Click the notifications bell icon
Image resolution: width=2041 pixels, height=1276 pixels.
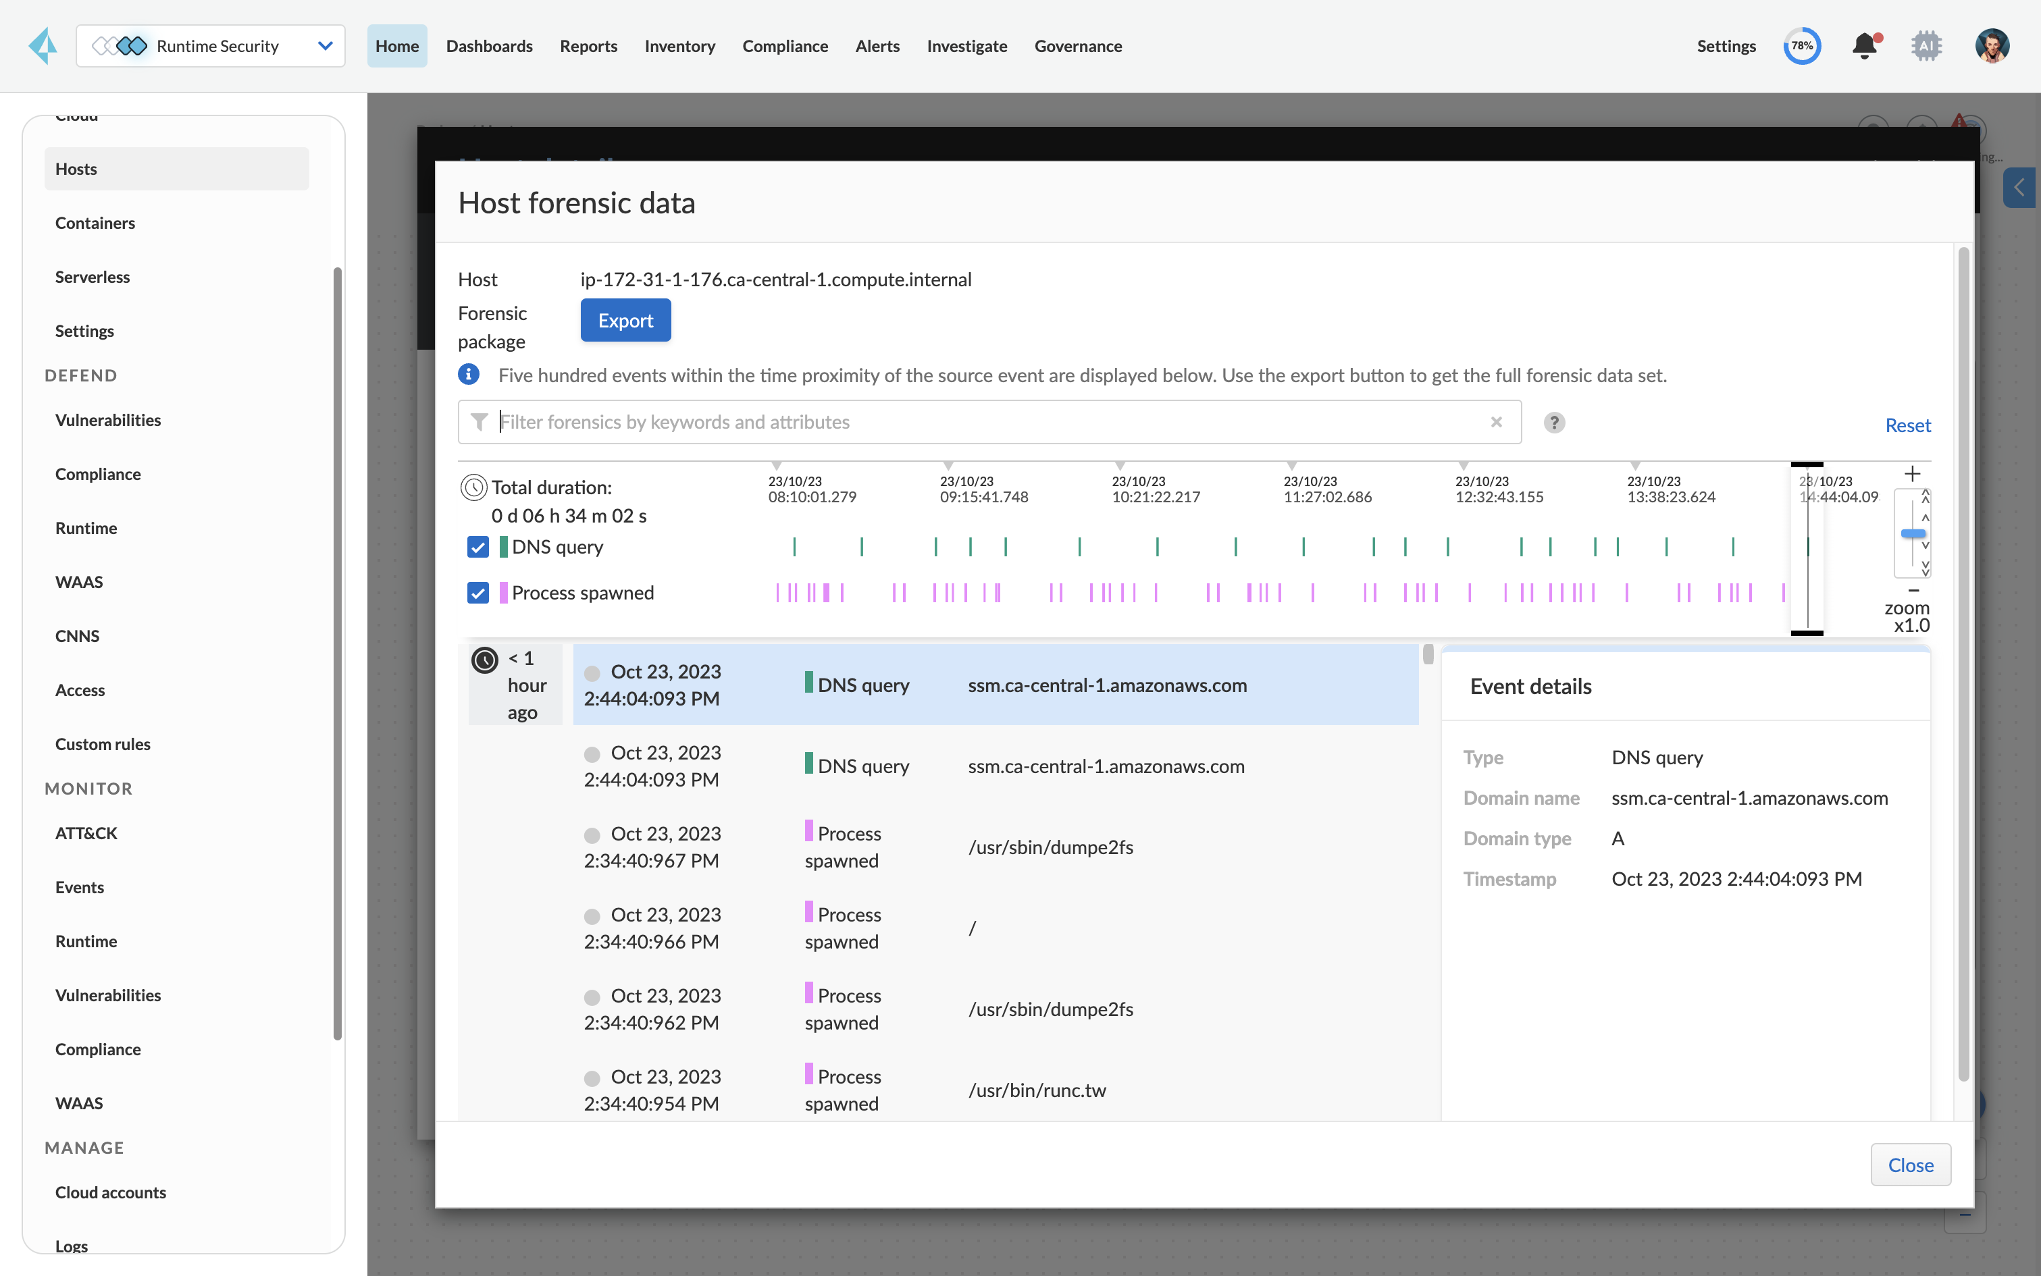(1865, 46)
